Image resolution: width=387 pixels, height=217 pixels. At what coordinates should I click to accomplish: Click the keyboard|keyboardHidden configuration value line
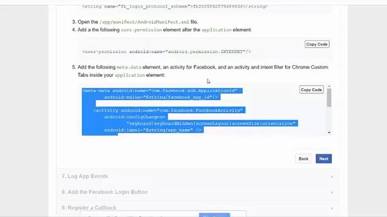(x=211, y=124)
